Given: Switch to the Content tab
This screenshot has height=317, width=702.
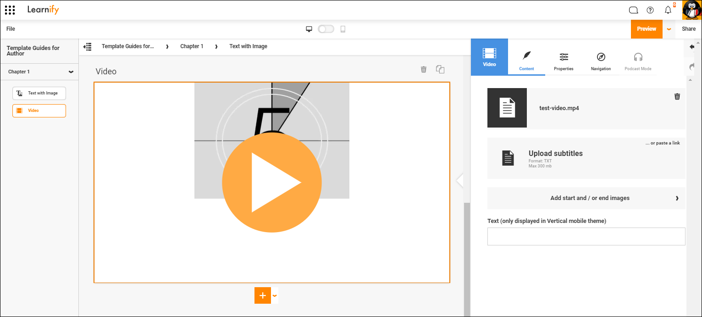Looking at the screenshot, I should click(x=526, y=61).
